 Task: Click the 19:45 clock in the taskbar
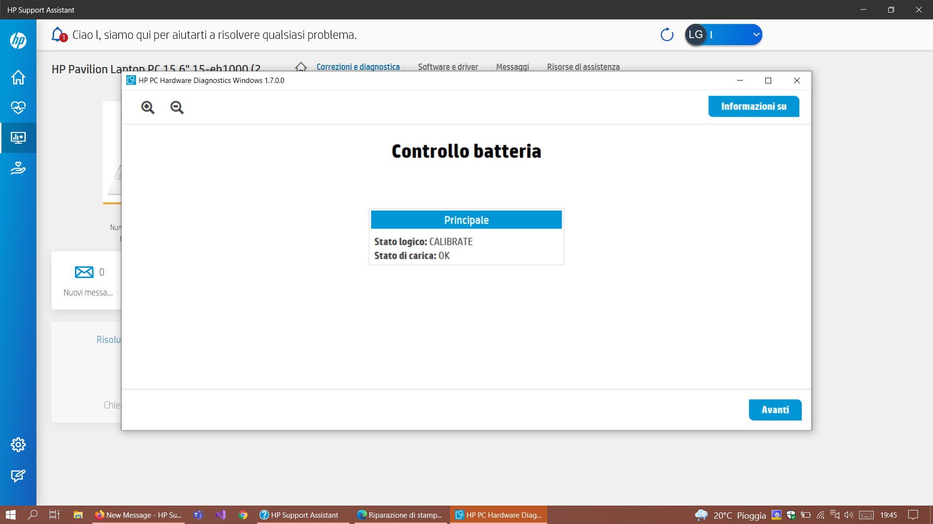(x=888, y=515)
